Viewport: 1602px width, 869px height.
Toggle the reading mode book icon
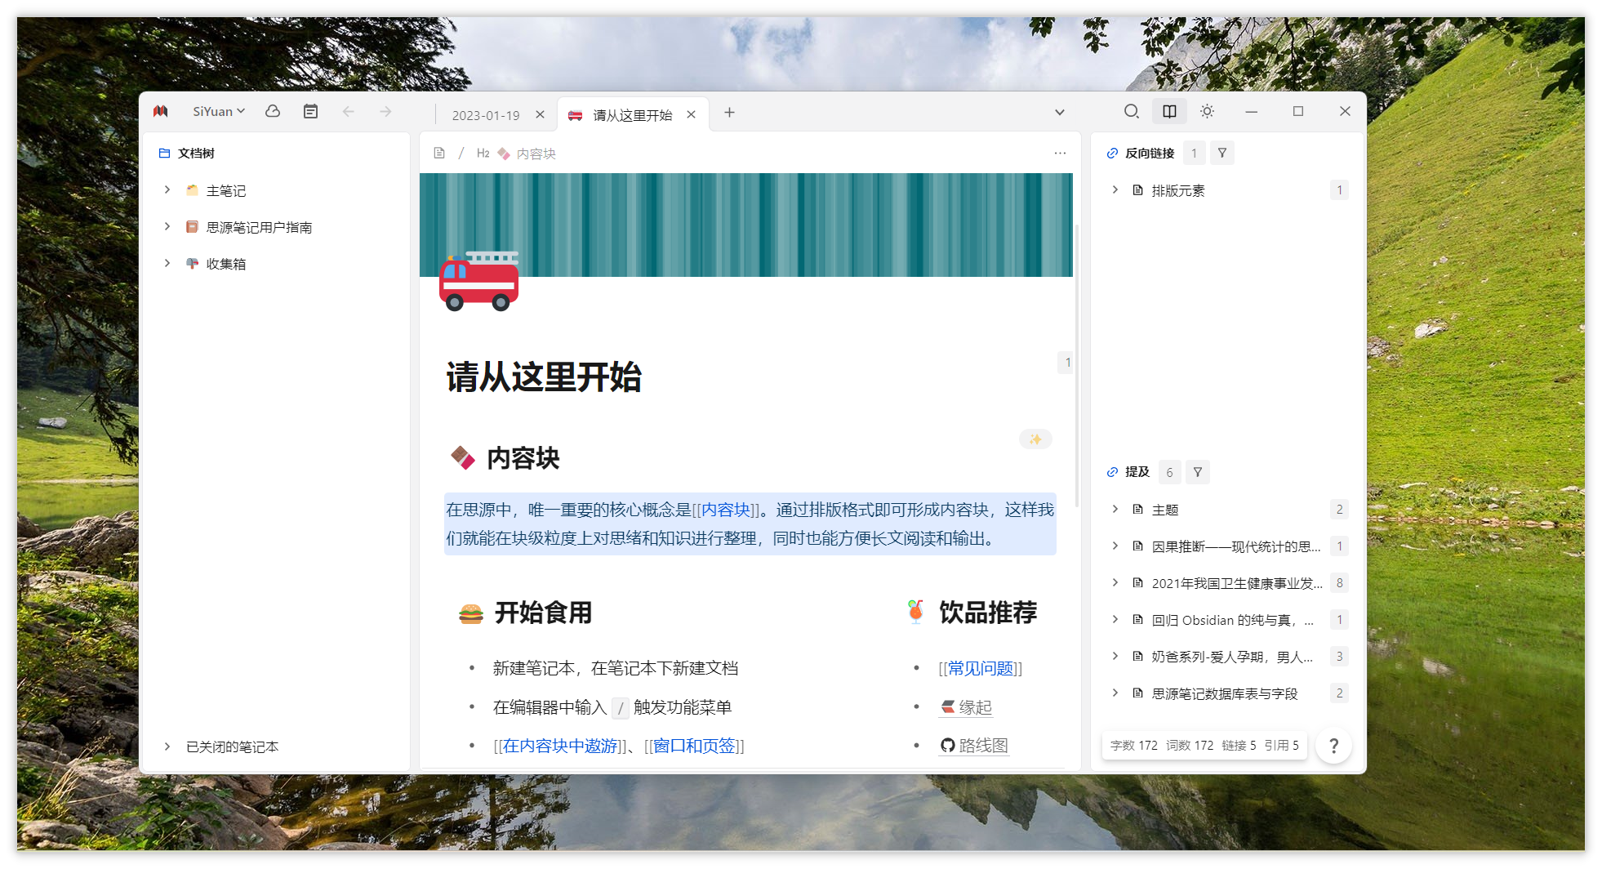[x=1169, y=112]
